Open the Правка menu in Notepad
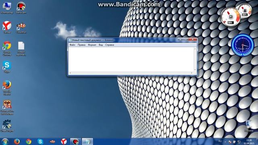This screenshot has width=258, height=145. click(x=81, y=45)
